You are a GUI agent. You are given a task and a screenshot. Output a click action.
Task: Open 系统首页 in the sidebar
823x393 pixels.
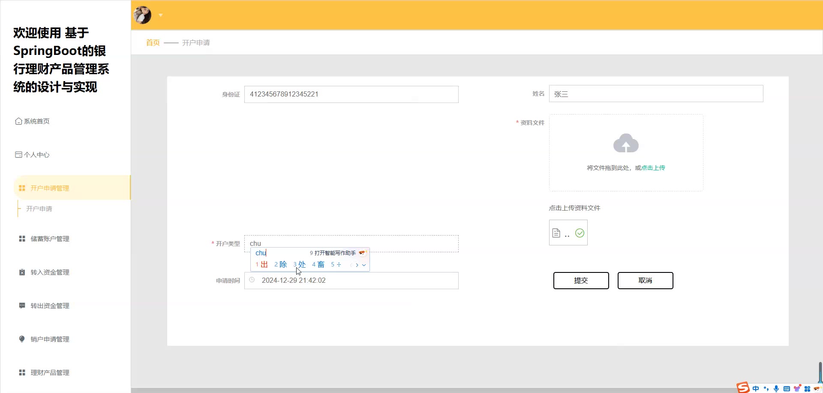(36, 121)
